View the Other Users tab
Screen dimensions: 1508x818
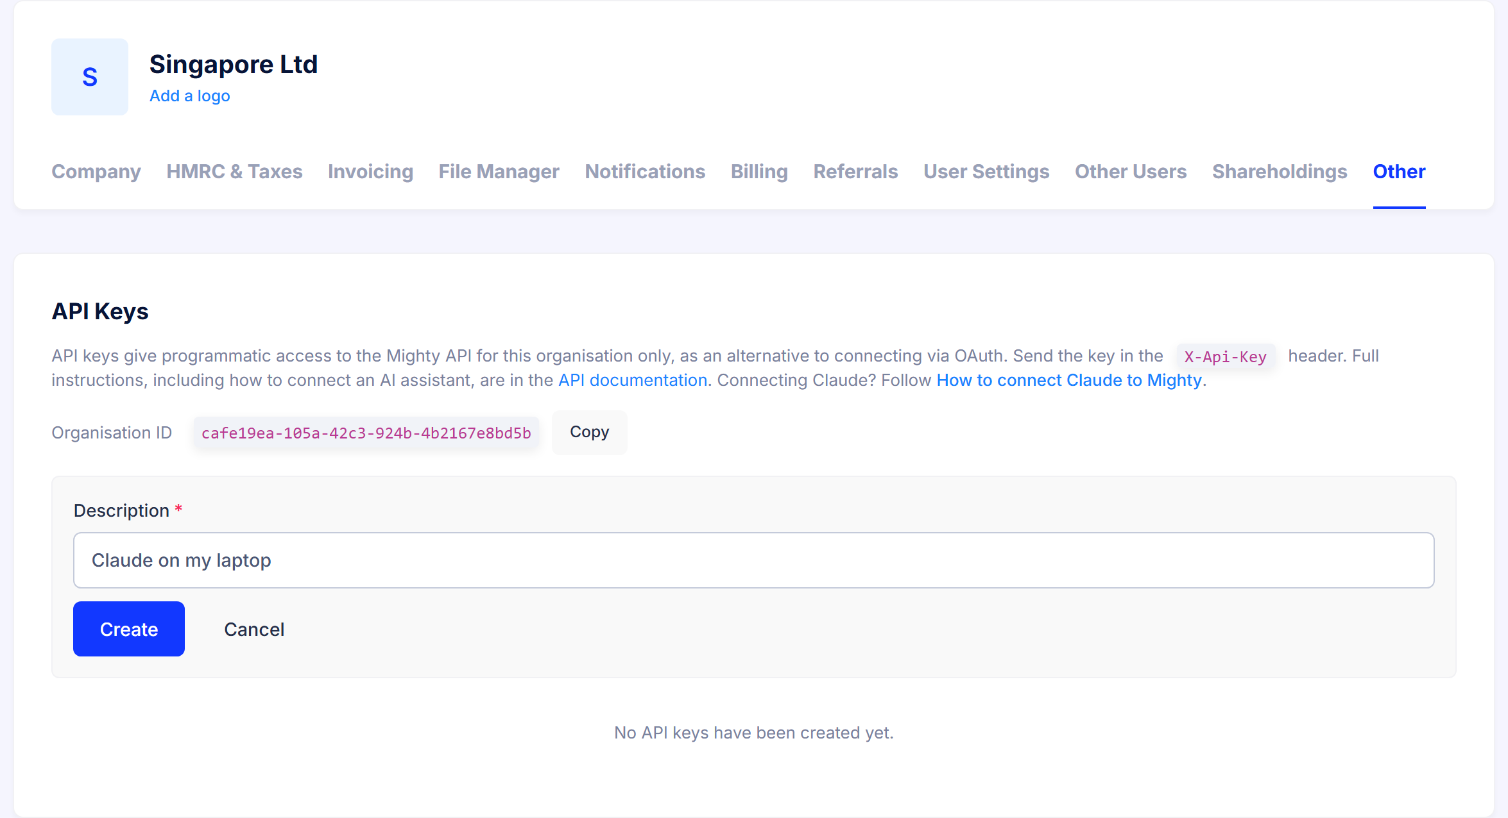pos(1131,171)
